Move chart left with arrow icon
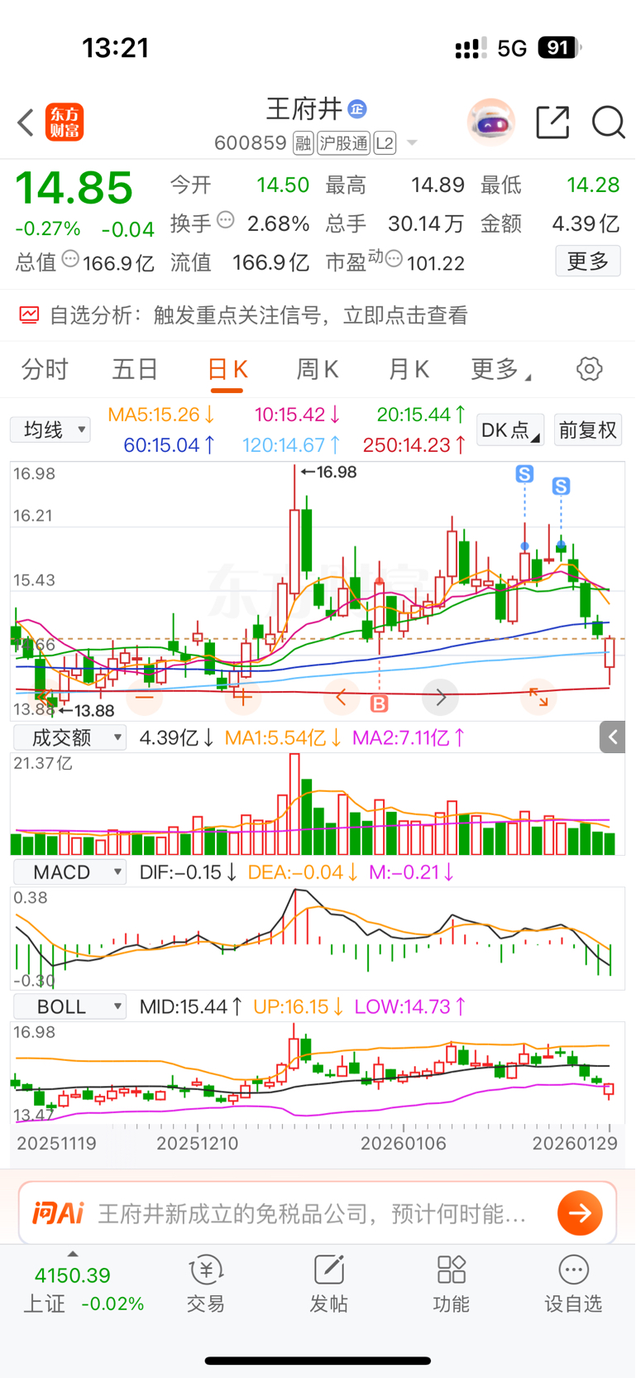Image resolution: width=636 pixels, height=1378 pixels. pyautogui.click(x=342, y=698)
